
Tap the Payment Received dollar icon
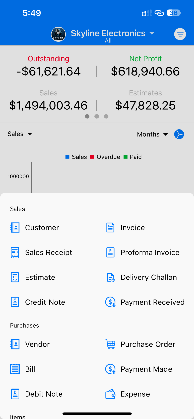coord(110,302)
